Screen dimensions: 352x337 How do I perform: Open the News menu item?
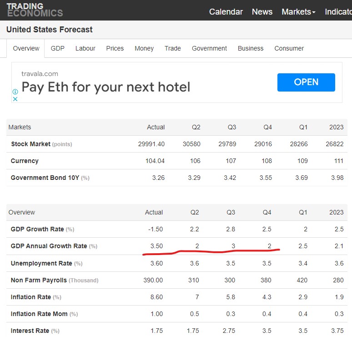pyautogui.click(x=262, y=12)
